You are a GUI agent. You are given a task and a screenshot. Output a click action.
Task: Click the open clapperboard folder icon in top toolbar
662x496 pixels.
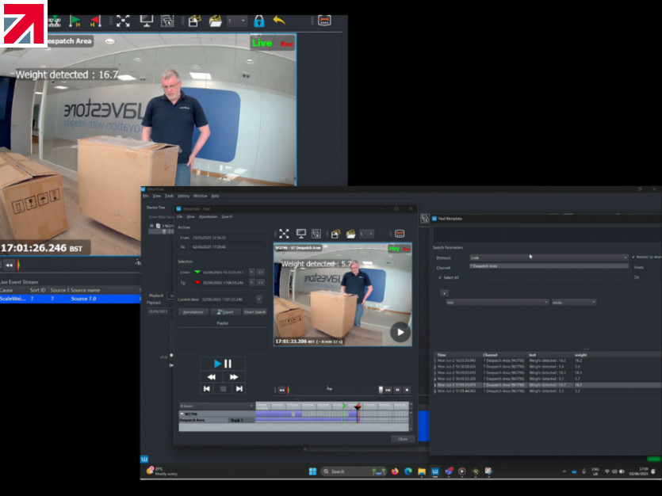[216, 21]
